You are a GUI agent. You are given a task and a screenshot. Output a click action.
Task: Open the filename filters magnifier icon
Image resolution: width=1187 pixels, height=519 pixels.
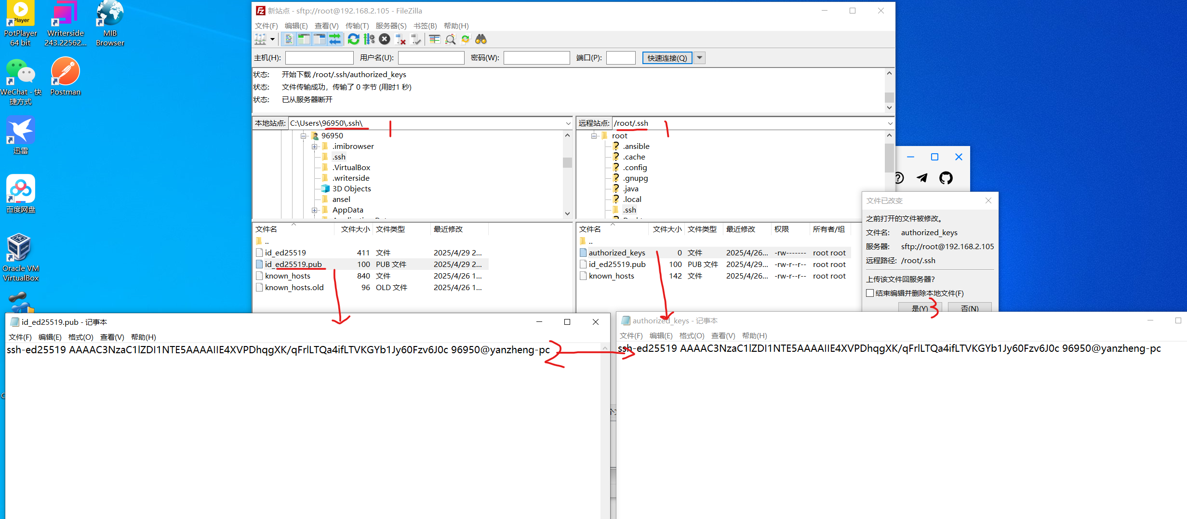pos(450,40)
